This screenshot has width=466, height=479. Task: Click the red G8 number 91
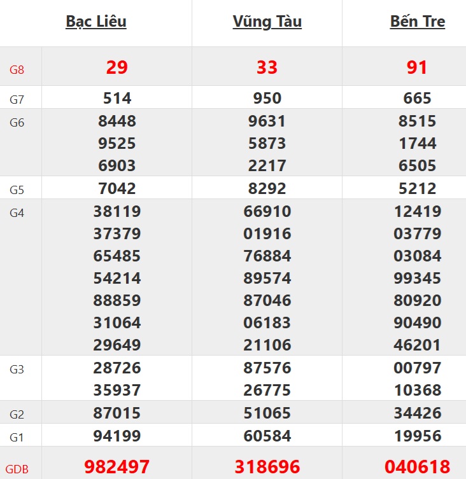click(417, 67)
